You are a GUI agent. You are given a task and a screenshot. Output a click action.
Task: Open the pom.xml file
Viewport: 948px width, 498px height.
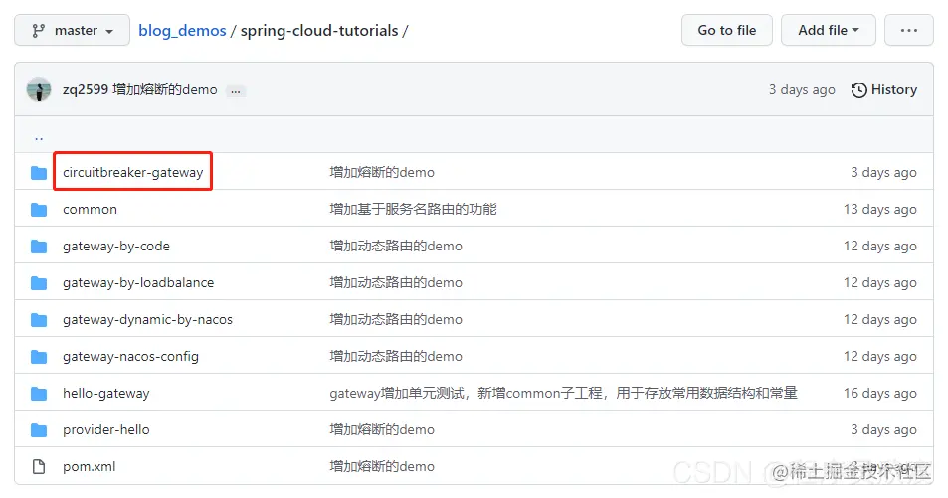pos(89,466)
